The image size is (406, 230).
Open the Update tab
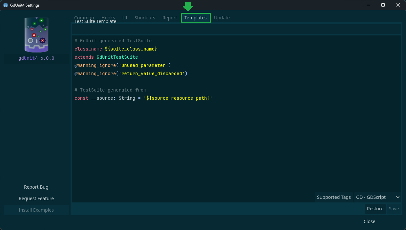222,18
